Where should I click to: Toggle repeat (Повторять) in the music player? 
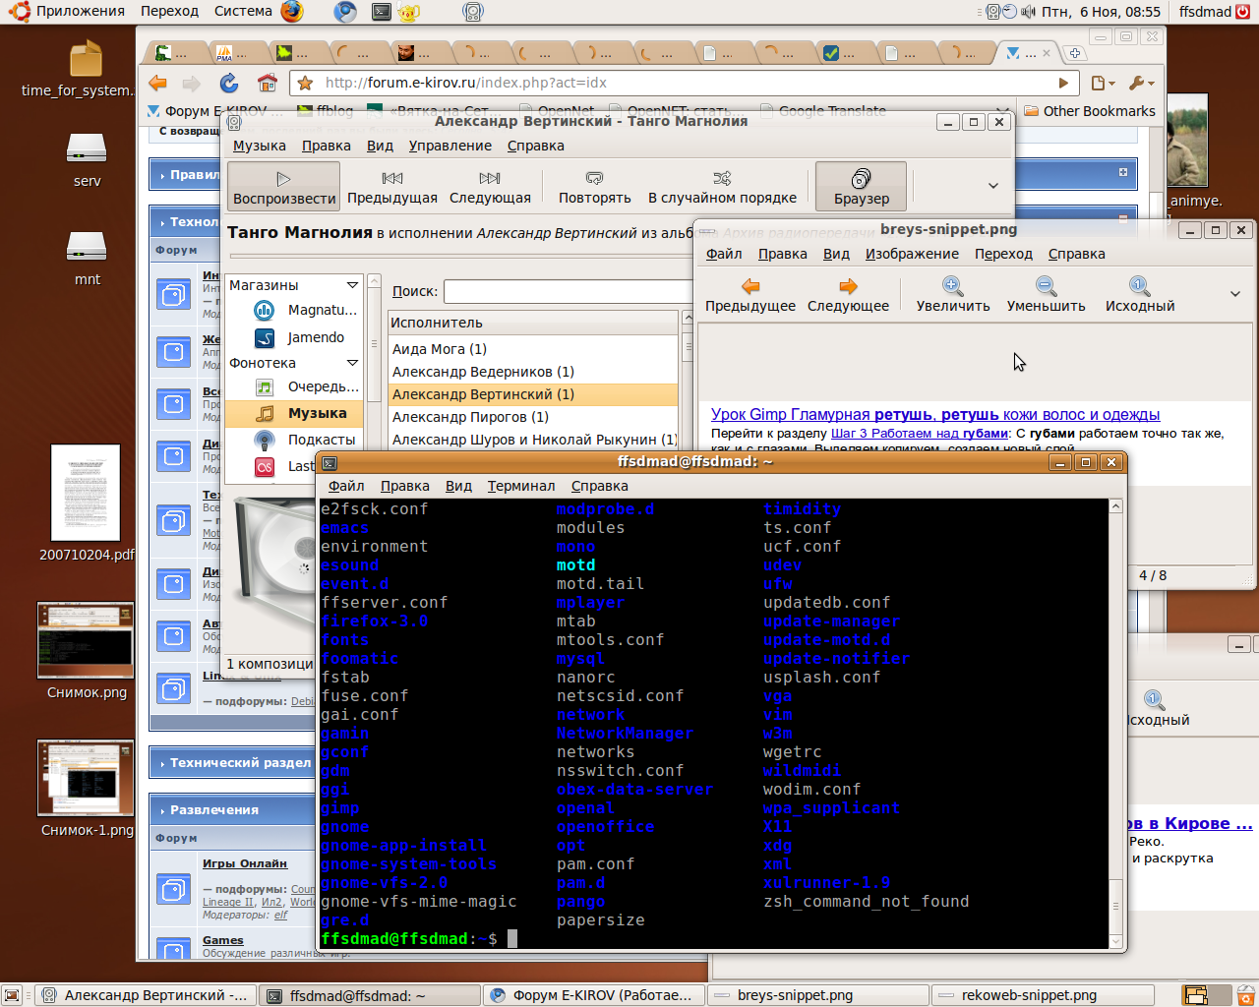[594, 187]
